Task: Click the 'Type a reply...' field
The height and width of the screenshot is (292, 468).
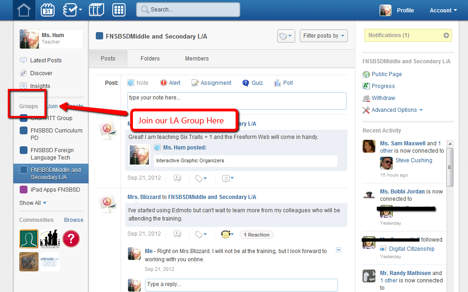Action: 242,285
